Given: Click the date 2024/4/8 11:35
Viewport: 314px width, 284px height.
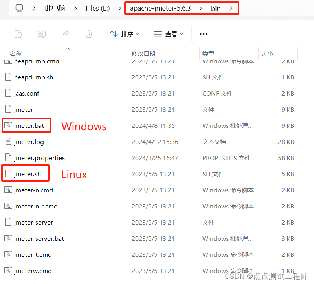Looking at the screenshot, I should tap(153, 126).
